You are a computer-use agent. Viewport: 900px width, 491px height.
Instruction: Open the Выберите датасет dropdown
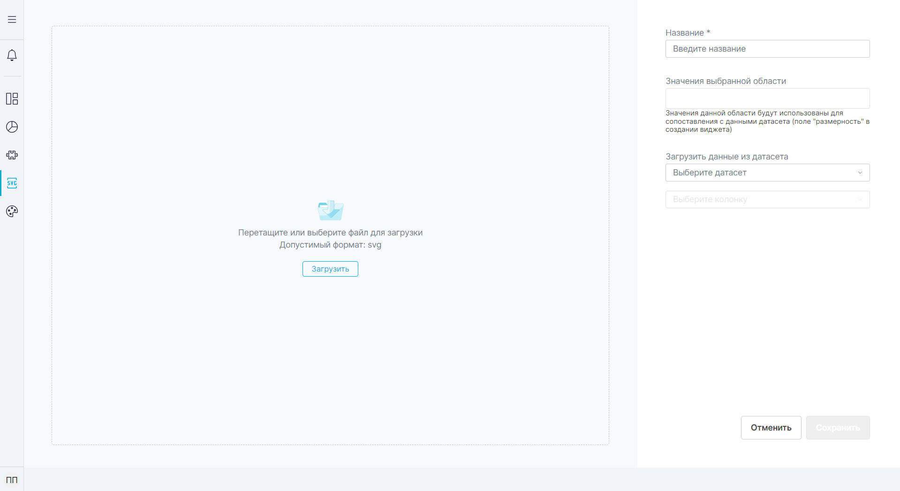tap(760, 173)
